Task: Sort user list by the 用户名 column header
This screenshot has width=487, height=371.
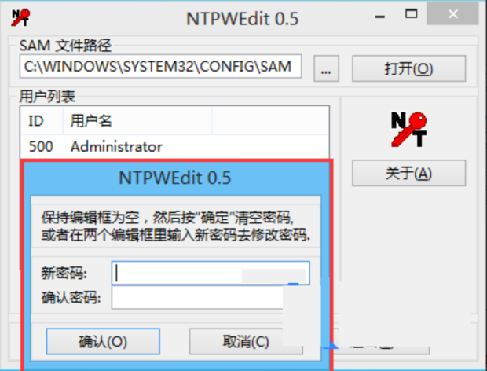Action: [137, 120]
